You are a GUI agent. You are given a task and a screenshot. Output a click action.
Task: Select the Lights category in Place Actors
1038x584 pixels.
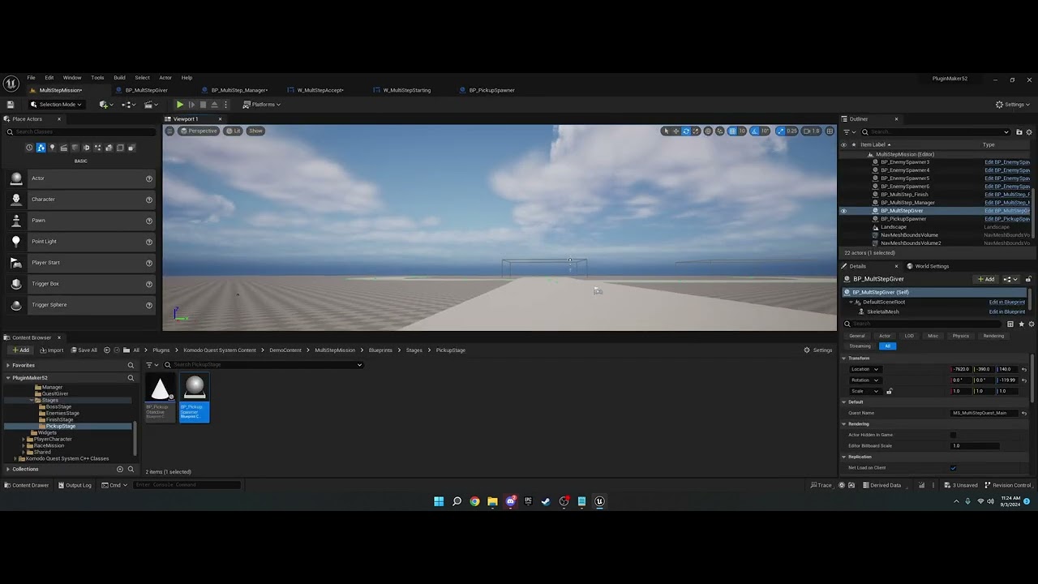[x=52, y=148]
